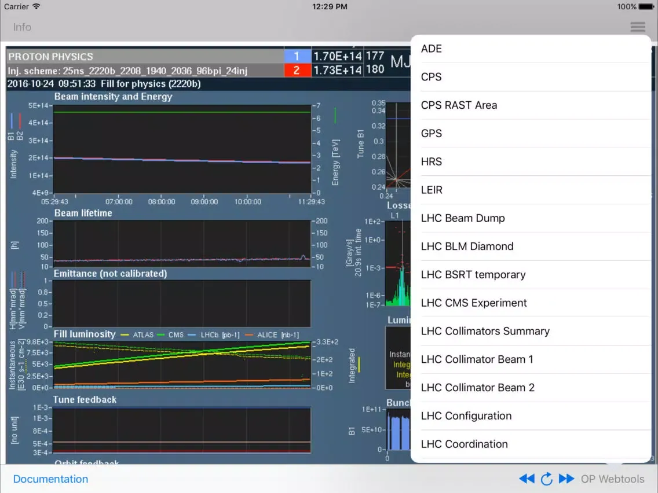This screenshot has width=658, height=493.
Task: Tap the CMS legend label
Action: pos(176,335)
